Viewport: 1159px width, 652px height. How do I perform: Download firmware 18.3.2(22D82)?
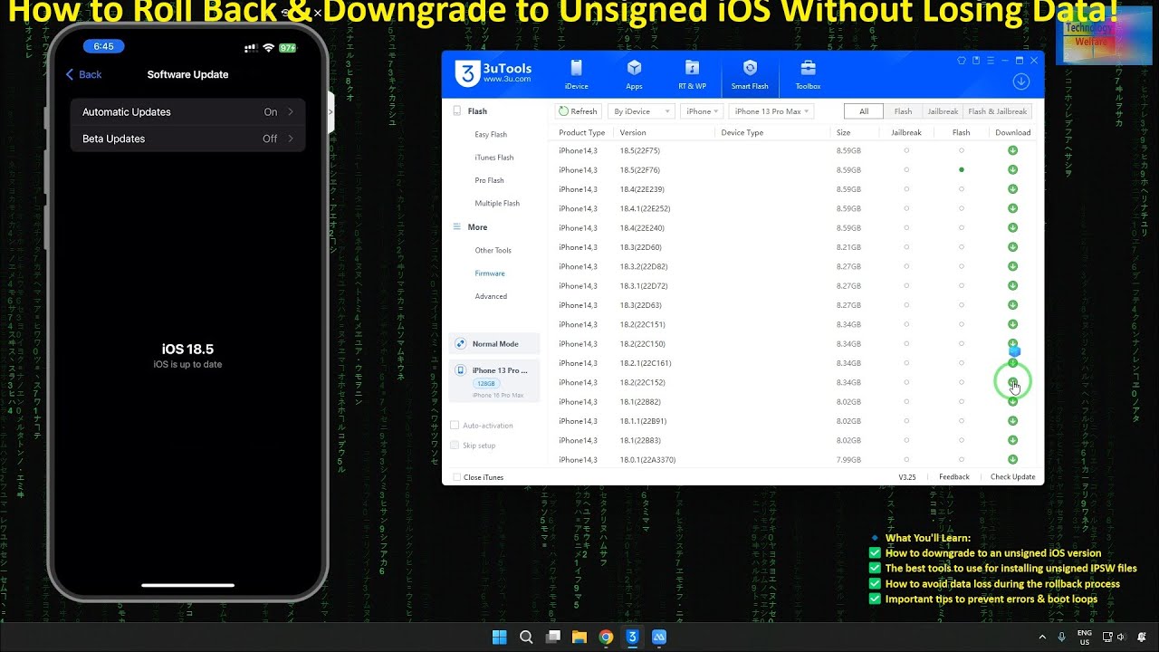click(x=1012, y=266)
